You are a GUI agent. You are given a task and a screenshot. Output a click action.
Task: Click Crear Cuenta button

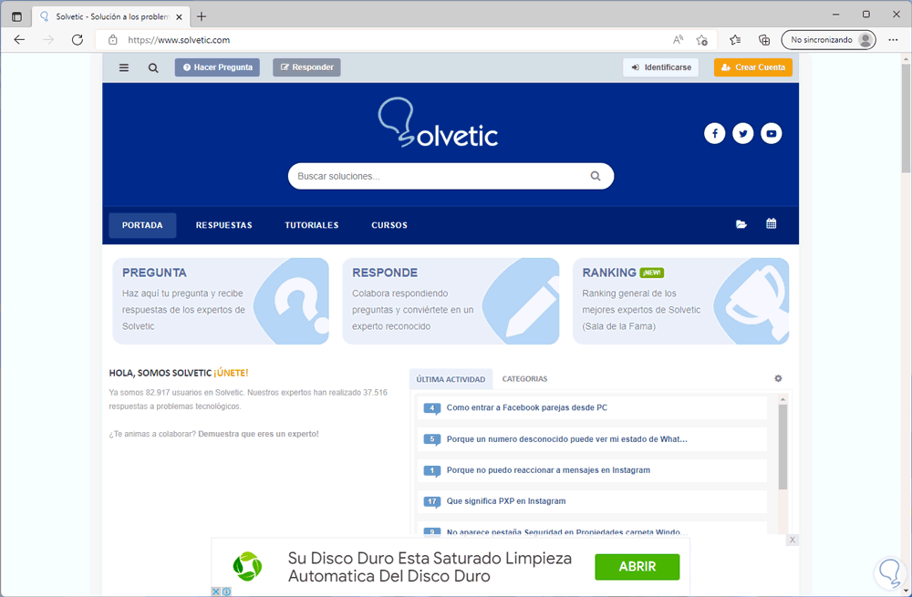[x=753, y=67]
